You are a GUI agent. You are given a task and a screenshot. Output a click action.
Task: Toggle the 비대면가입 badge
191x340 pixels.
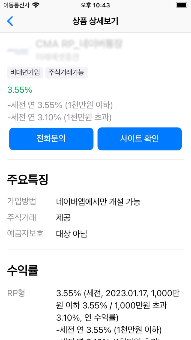pos(25,72)
